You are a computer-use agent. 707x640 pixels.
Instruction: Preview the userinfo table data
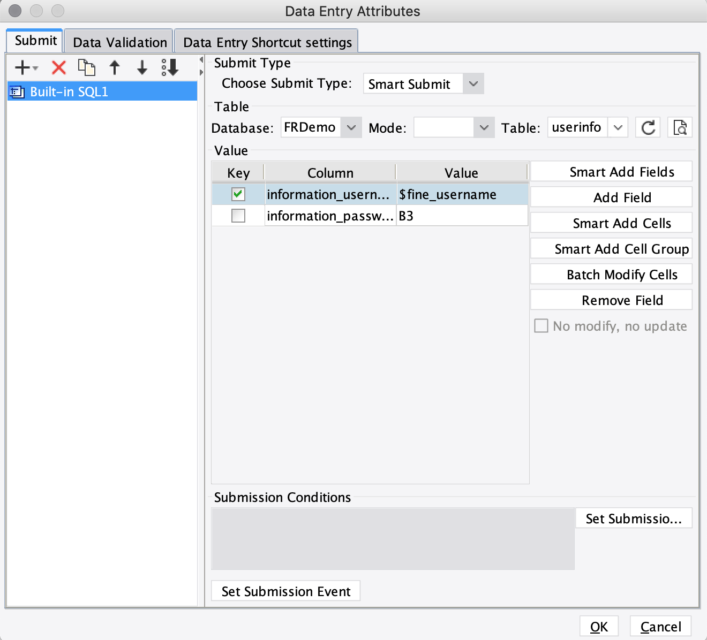(x=680, y=127)
